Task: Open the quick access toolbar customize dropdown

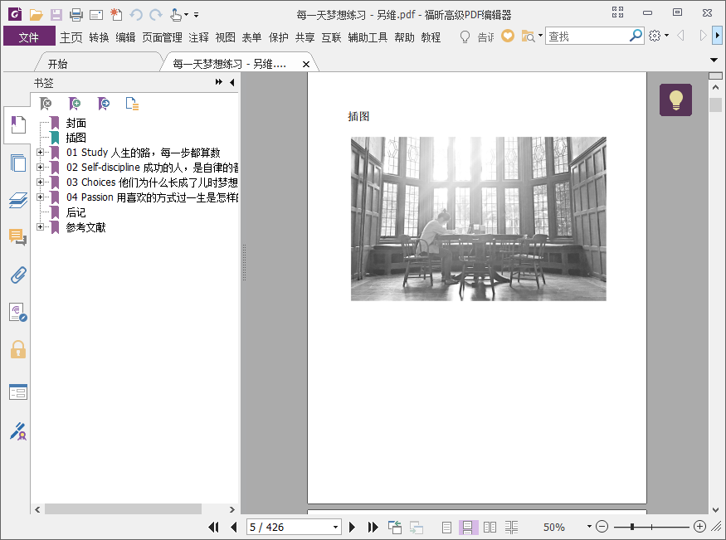Action: click(197, 15)
